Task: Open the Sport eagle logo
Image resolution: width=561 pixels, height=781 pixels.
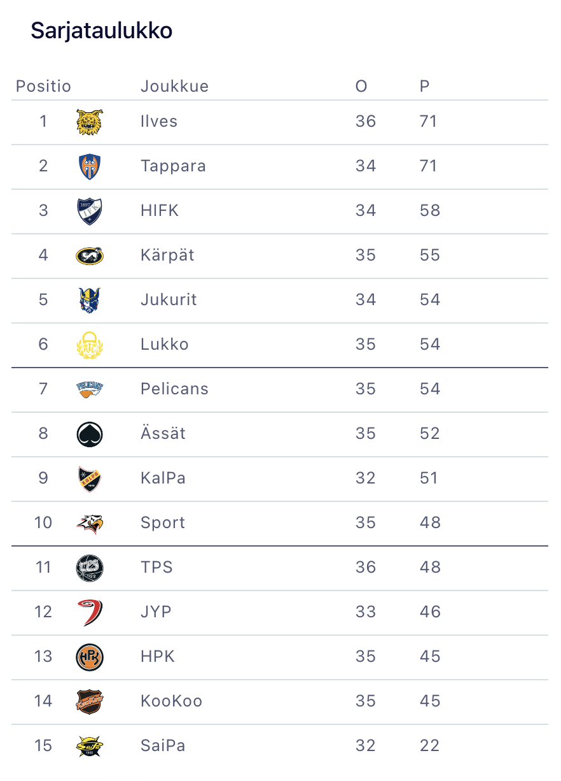Action: click(89, 523)
